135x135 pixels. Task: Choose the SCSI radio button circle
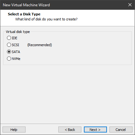point(9,45)
